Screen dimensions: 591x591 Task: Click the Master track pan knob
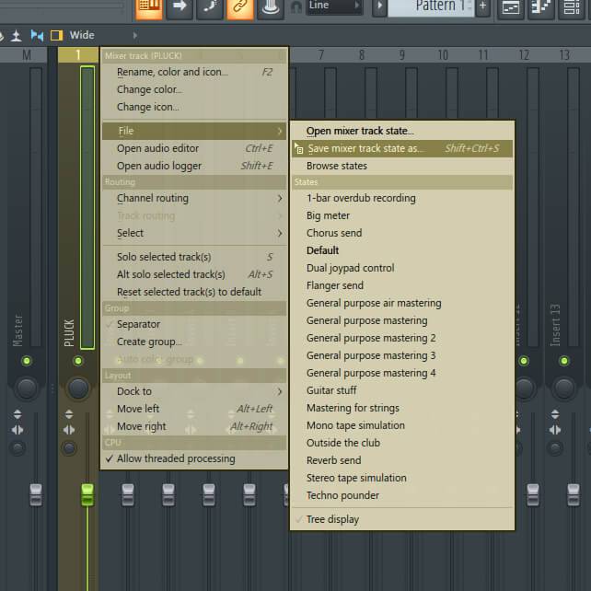click(x=26, y=388)
